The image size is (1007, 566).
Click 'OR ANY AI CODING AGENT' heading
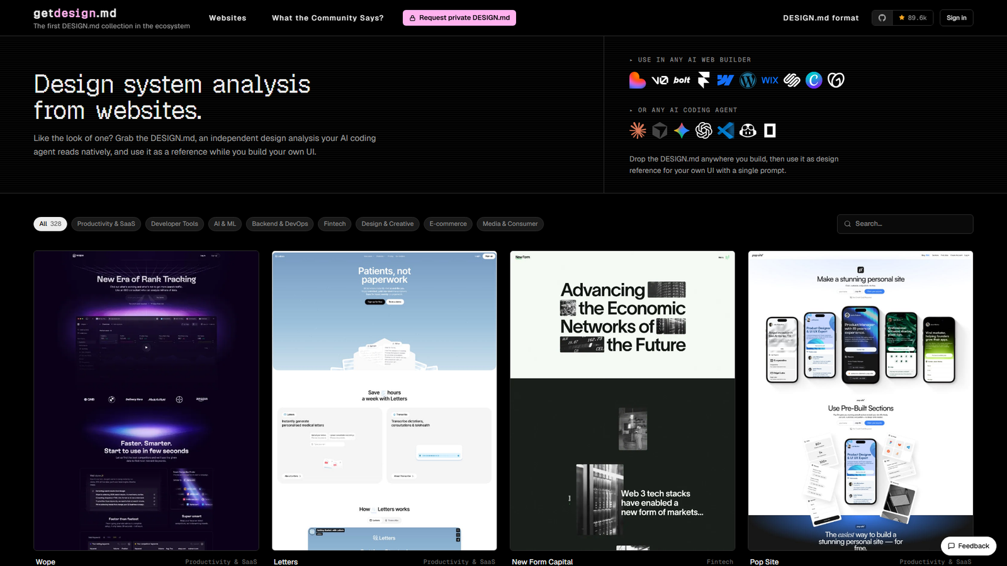click(687, 110)
